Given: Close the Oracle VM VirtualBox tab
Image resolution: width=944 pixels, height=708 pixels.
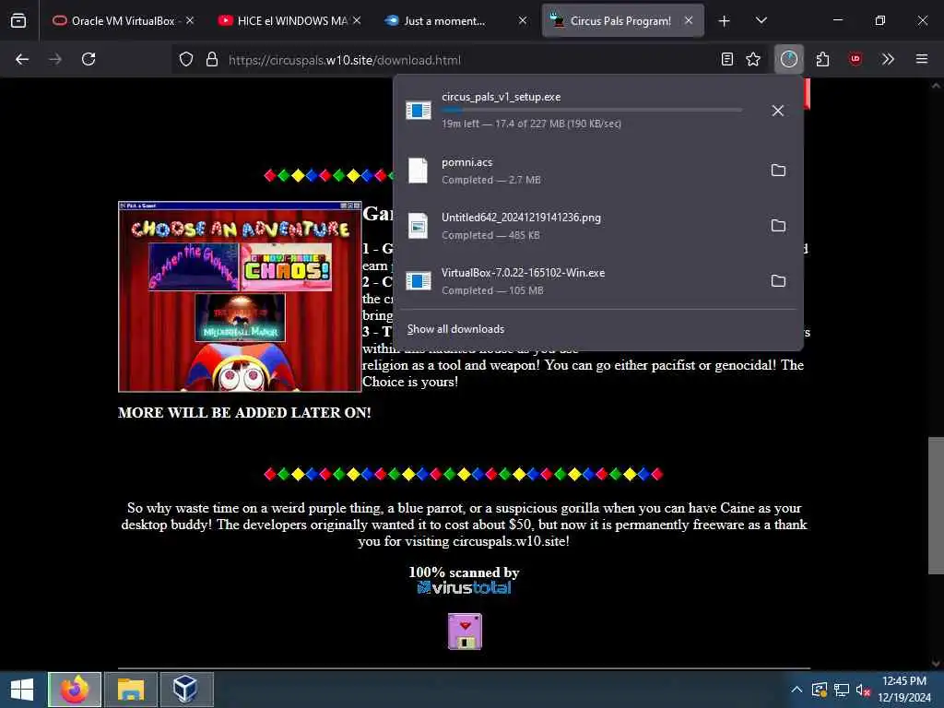Looking at the screenshot, I should [x=190, y=20].
